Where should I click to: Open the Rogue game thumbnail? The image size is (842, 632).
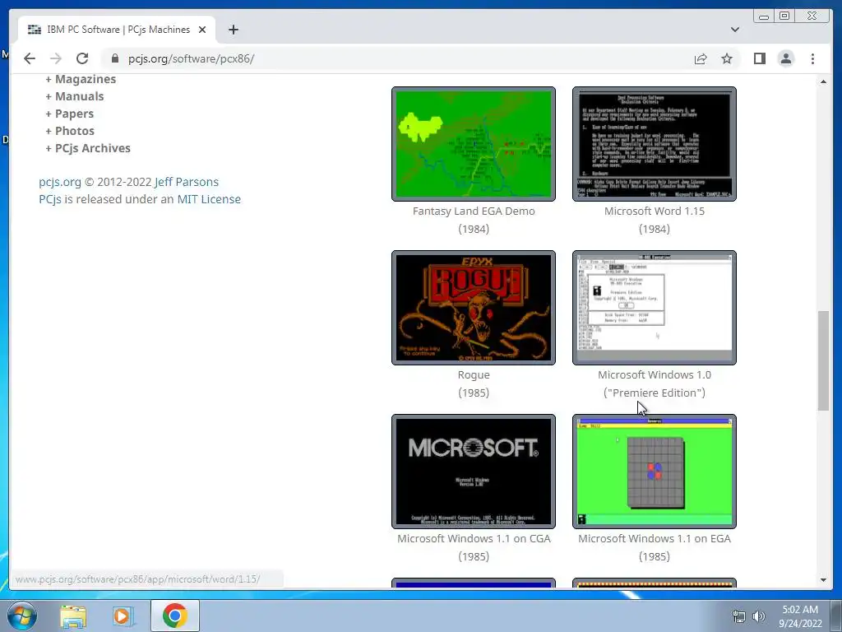click(474, 308)
